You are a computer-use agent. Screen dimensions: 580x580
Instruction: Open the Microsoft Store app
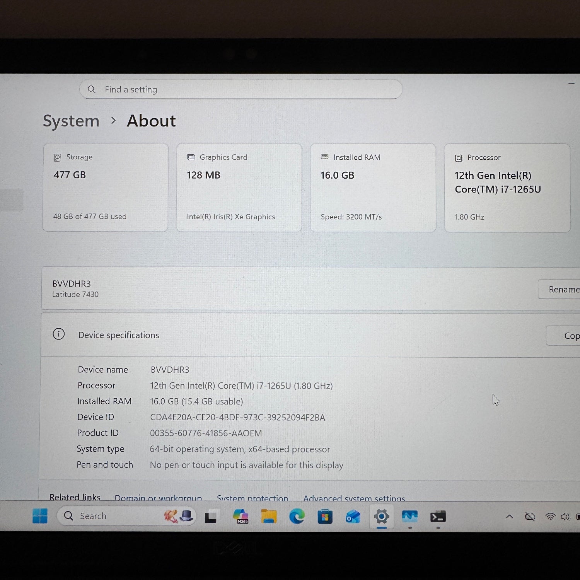coord(325,517)
